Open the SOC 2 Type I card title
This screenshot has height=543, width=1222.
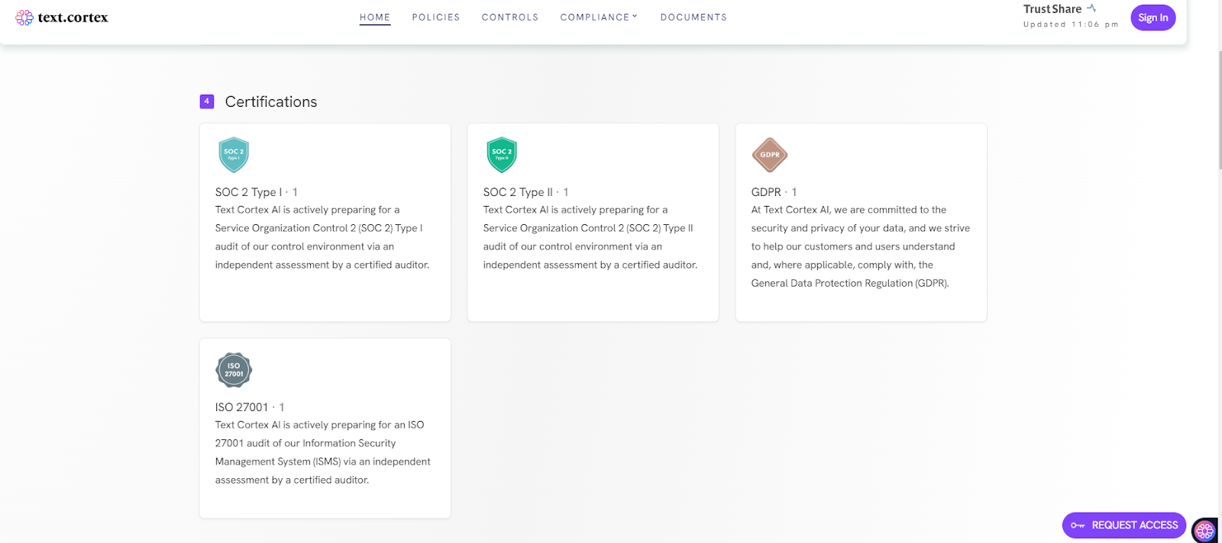coord(257,192)
